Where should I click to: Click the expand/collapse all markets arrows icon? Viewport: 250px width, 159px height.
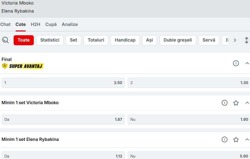pos(246,40)
